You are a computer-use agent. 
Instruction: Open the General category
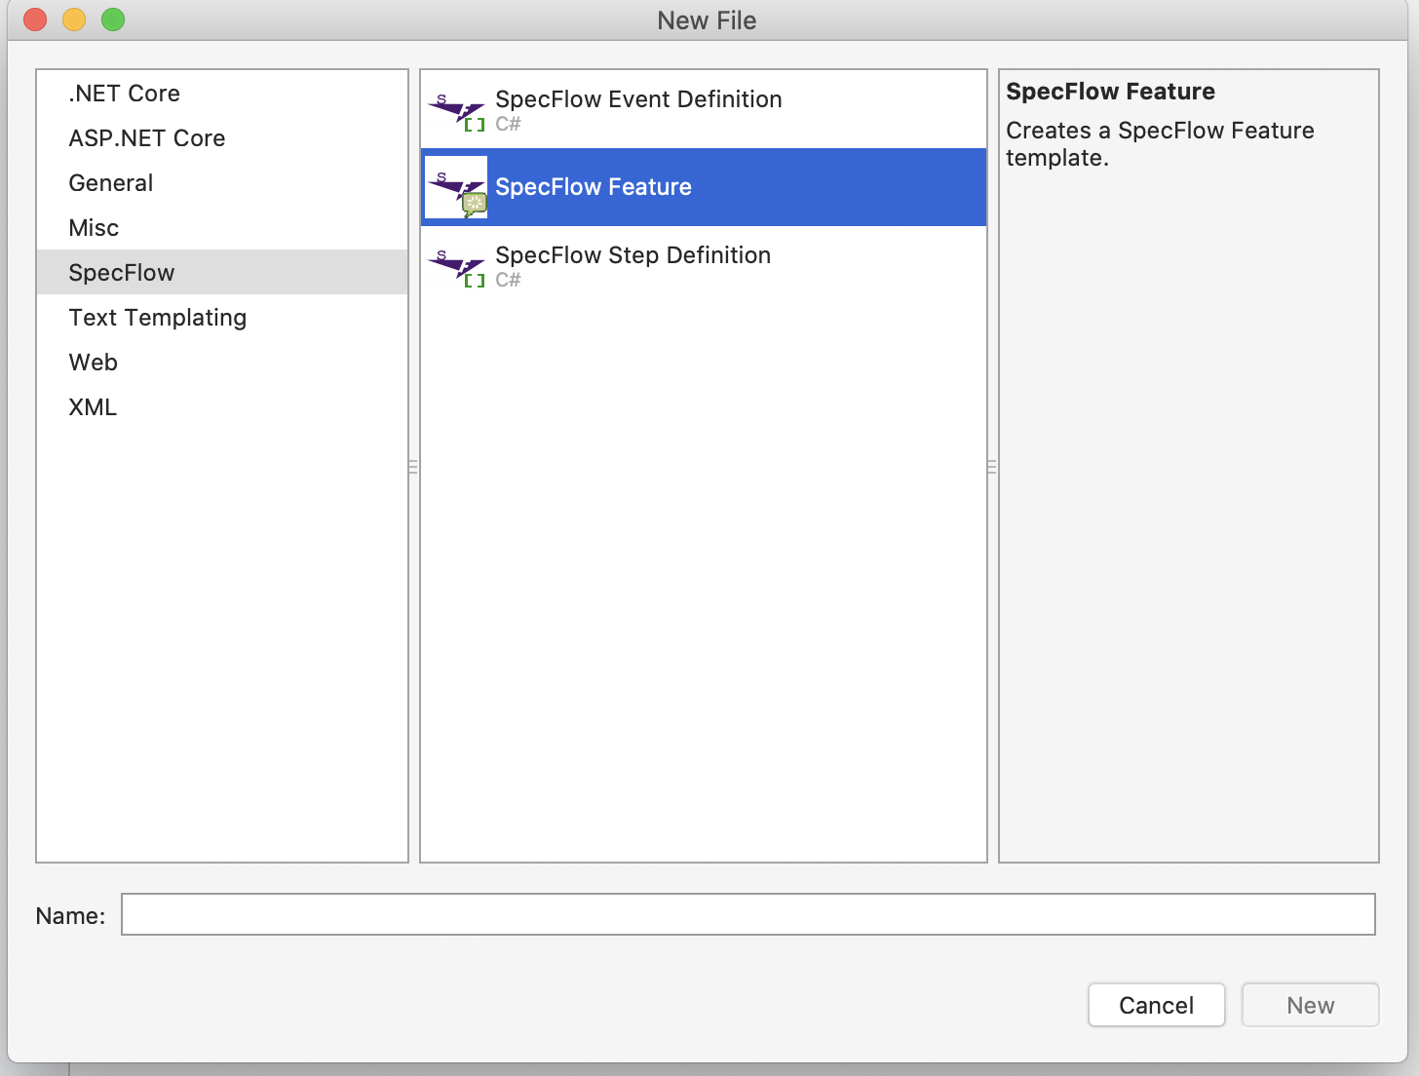coord(222,183)
